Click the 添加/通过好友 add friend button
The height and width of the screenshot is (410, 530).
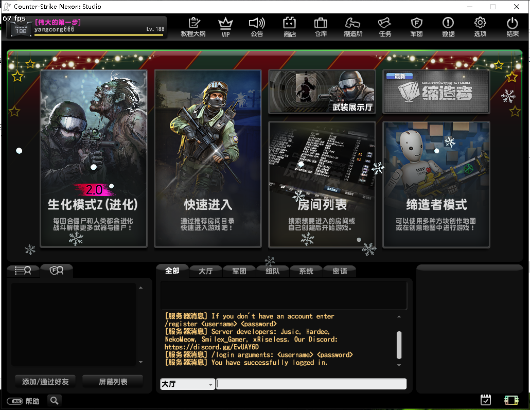click(45, 382)
